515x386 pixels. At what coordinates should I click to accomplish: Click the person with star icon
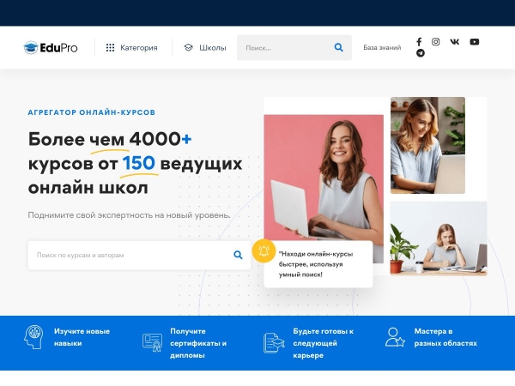395,337
